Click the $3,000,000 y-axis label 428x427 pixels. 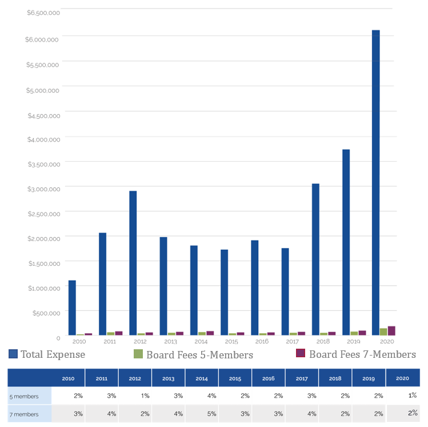coord(42,189)
